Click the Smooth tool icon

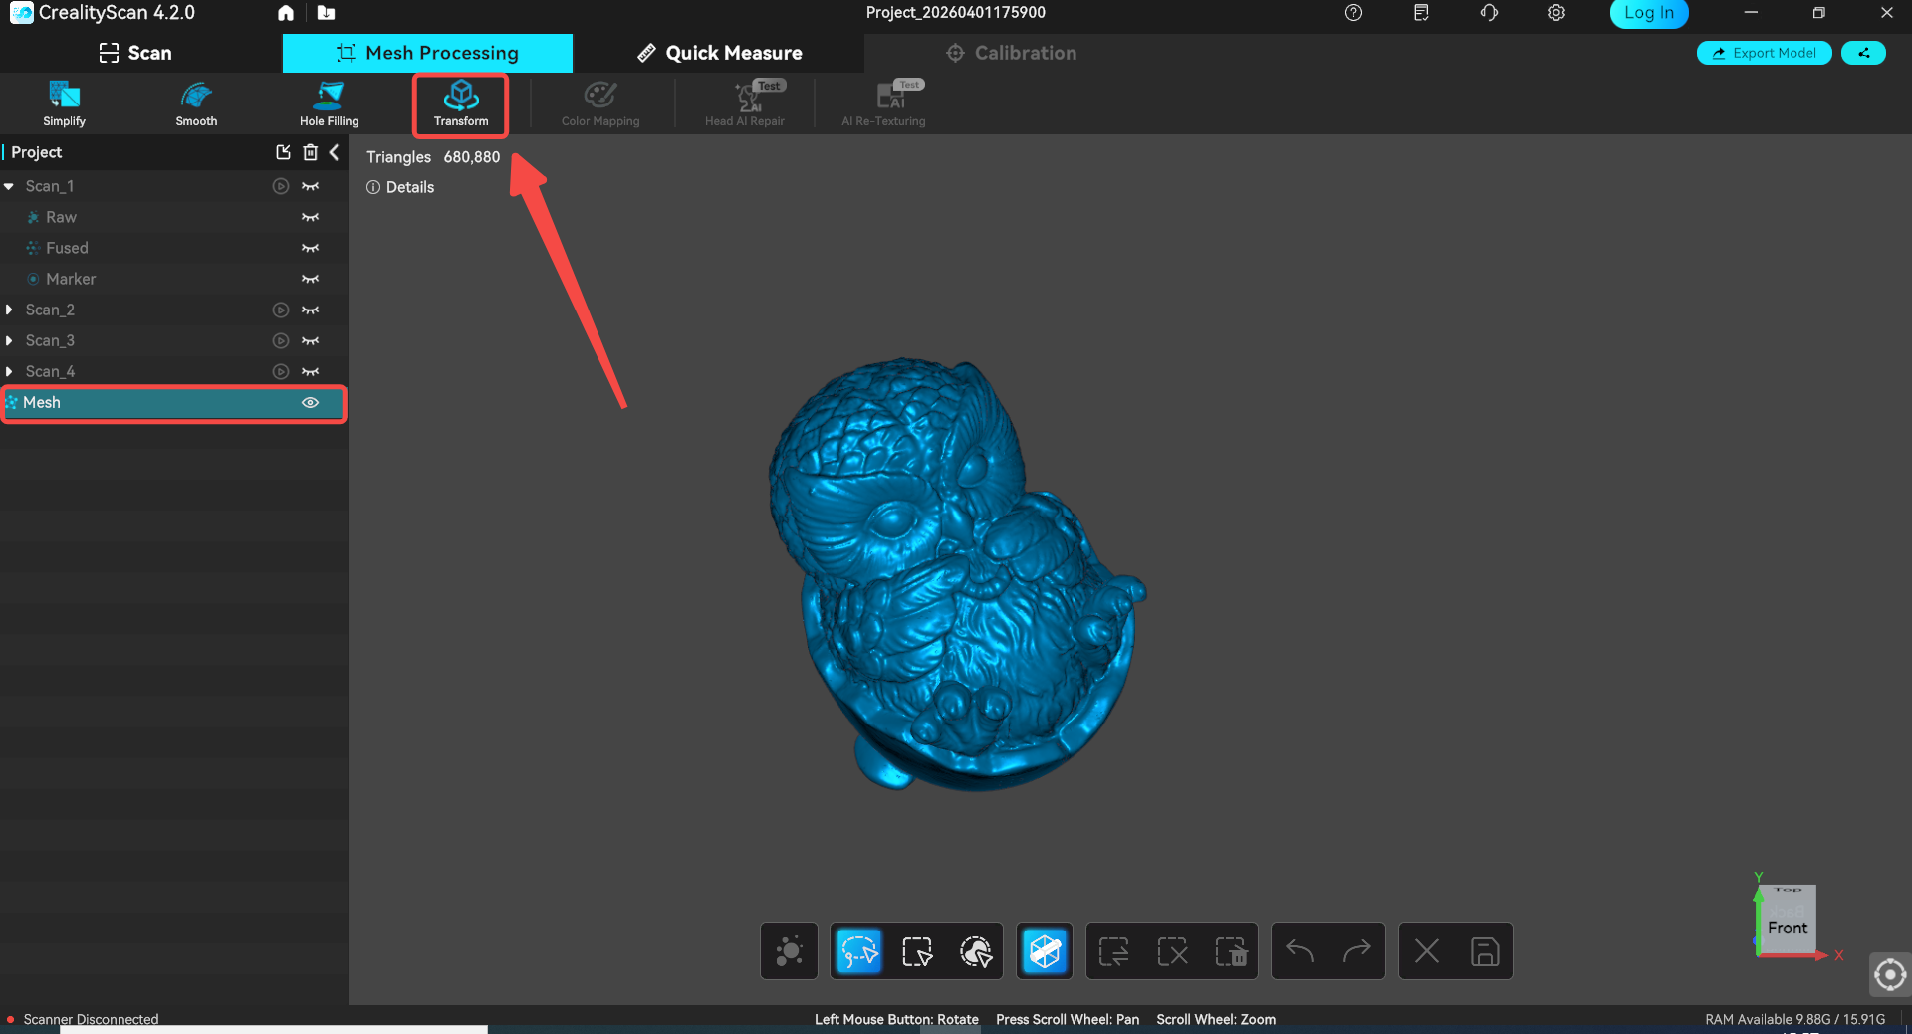click(x=196, y=103)
